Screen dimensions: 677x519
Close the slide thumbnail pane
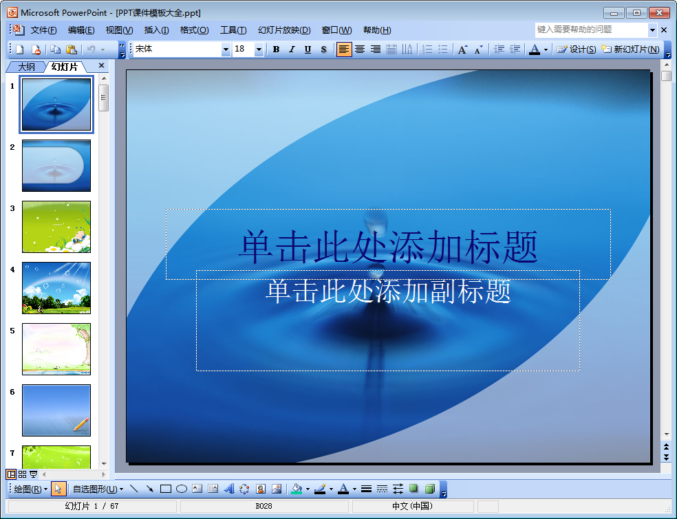[101, 65]
